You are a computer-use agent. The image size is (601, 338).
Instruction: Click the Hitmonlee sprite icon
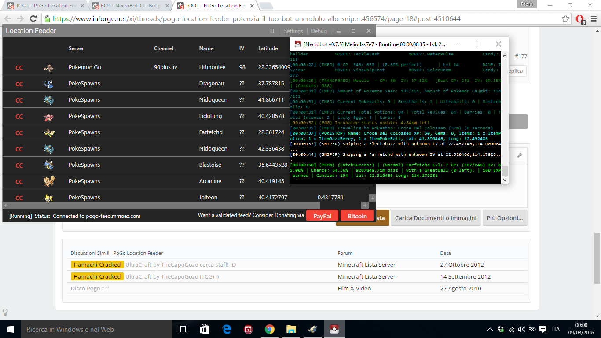[x=48, y=67]
